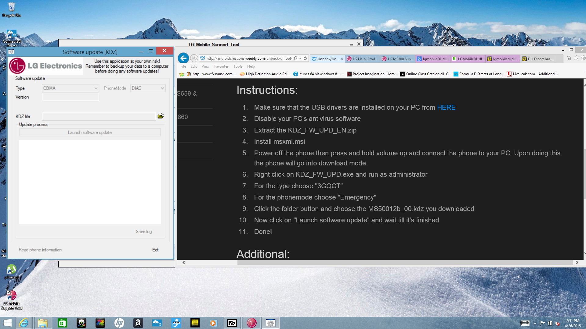This screenshot has width=586, height=329.
Task: Click the horizontal scrollbar right arrow
Action: 577,262
